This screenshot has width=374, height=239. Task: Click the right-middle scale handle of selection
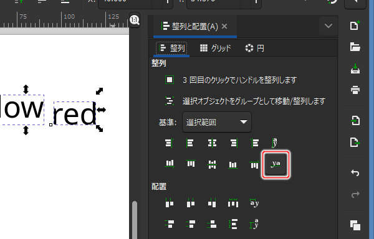point(101,110)
